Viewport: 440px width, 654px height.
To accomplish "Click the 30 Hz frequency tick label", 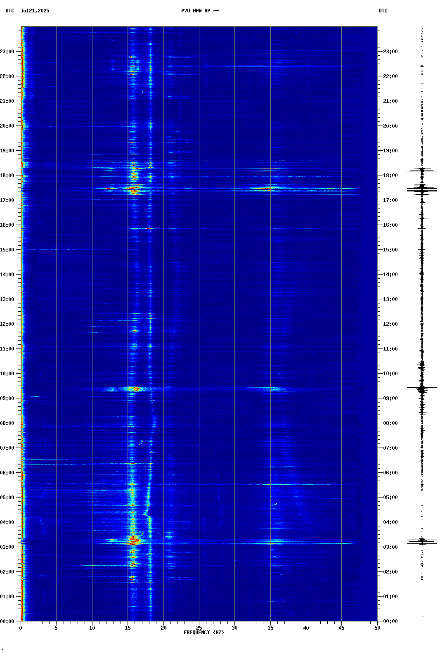I will pyautogui.click(x=234, y=628).
